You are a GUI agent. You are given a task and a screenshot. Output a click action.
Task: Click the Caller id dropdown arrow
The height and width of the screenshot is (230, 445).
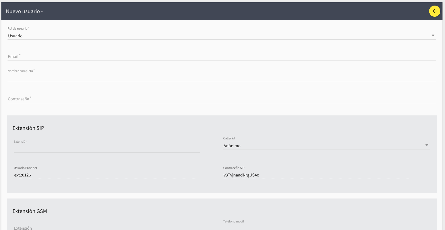427,145
